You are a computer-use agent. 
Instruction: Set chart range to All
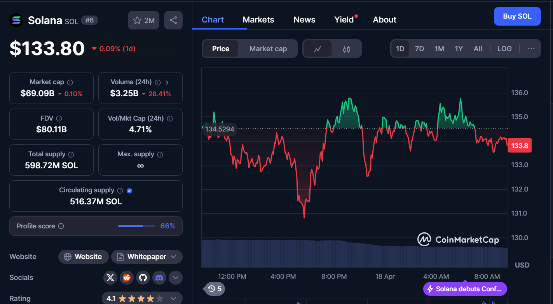pos(478,49)
